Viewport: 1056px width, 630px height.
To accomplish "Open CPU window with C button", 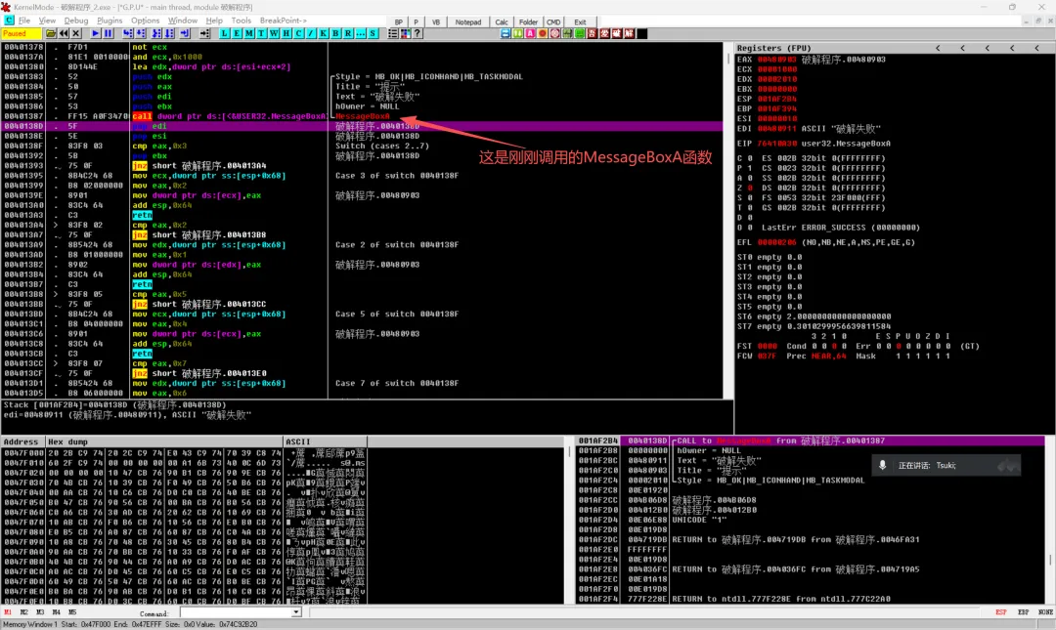I will [298, 33].
